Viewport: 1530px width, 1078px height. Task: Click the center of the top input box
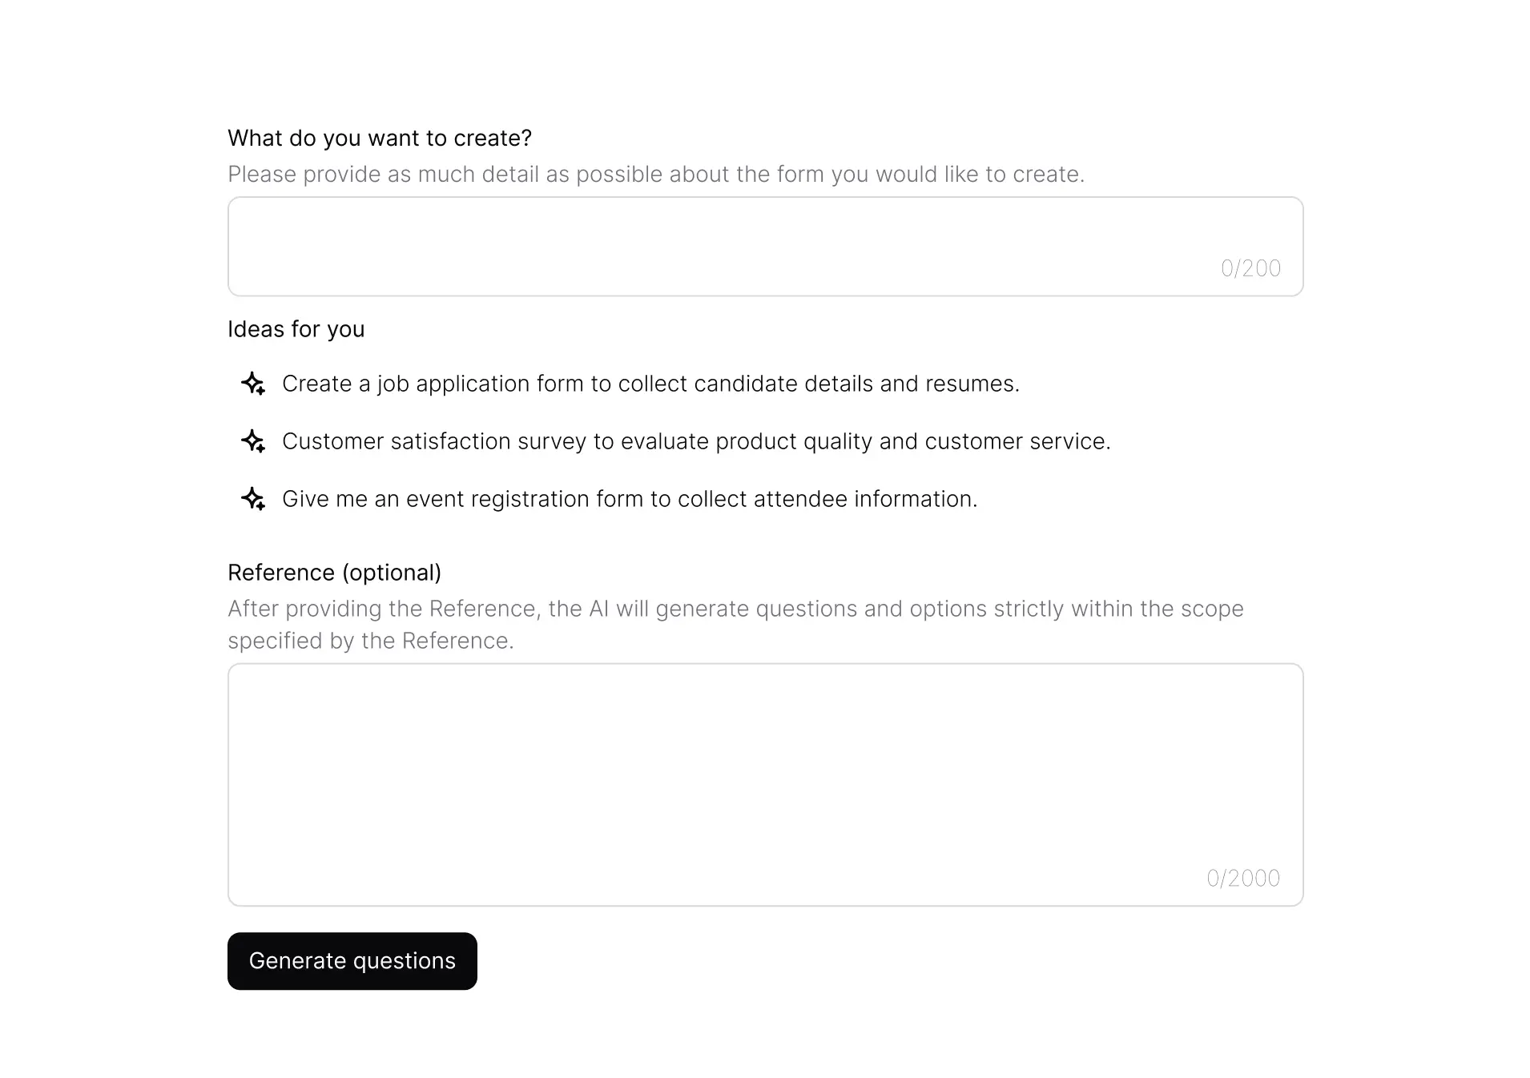(765, 246)
